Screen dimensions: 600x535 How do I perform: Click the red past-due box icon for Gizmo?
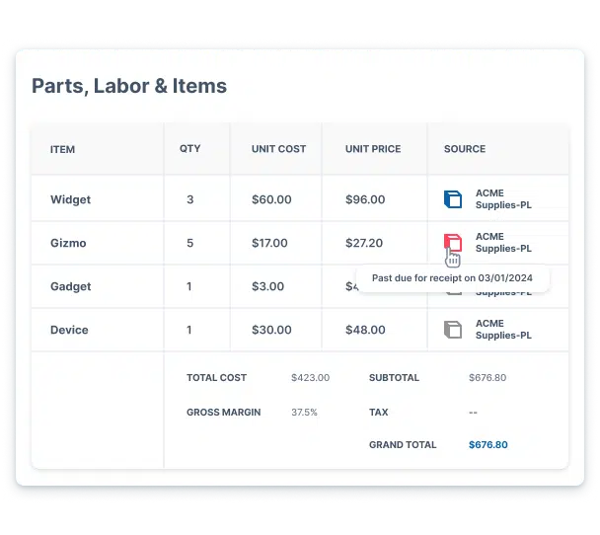(x=453, y=242)
